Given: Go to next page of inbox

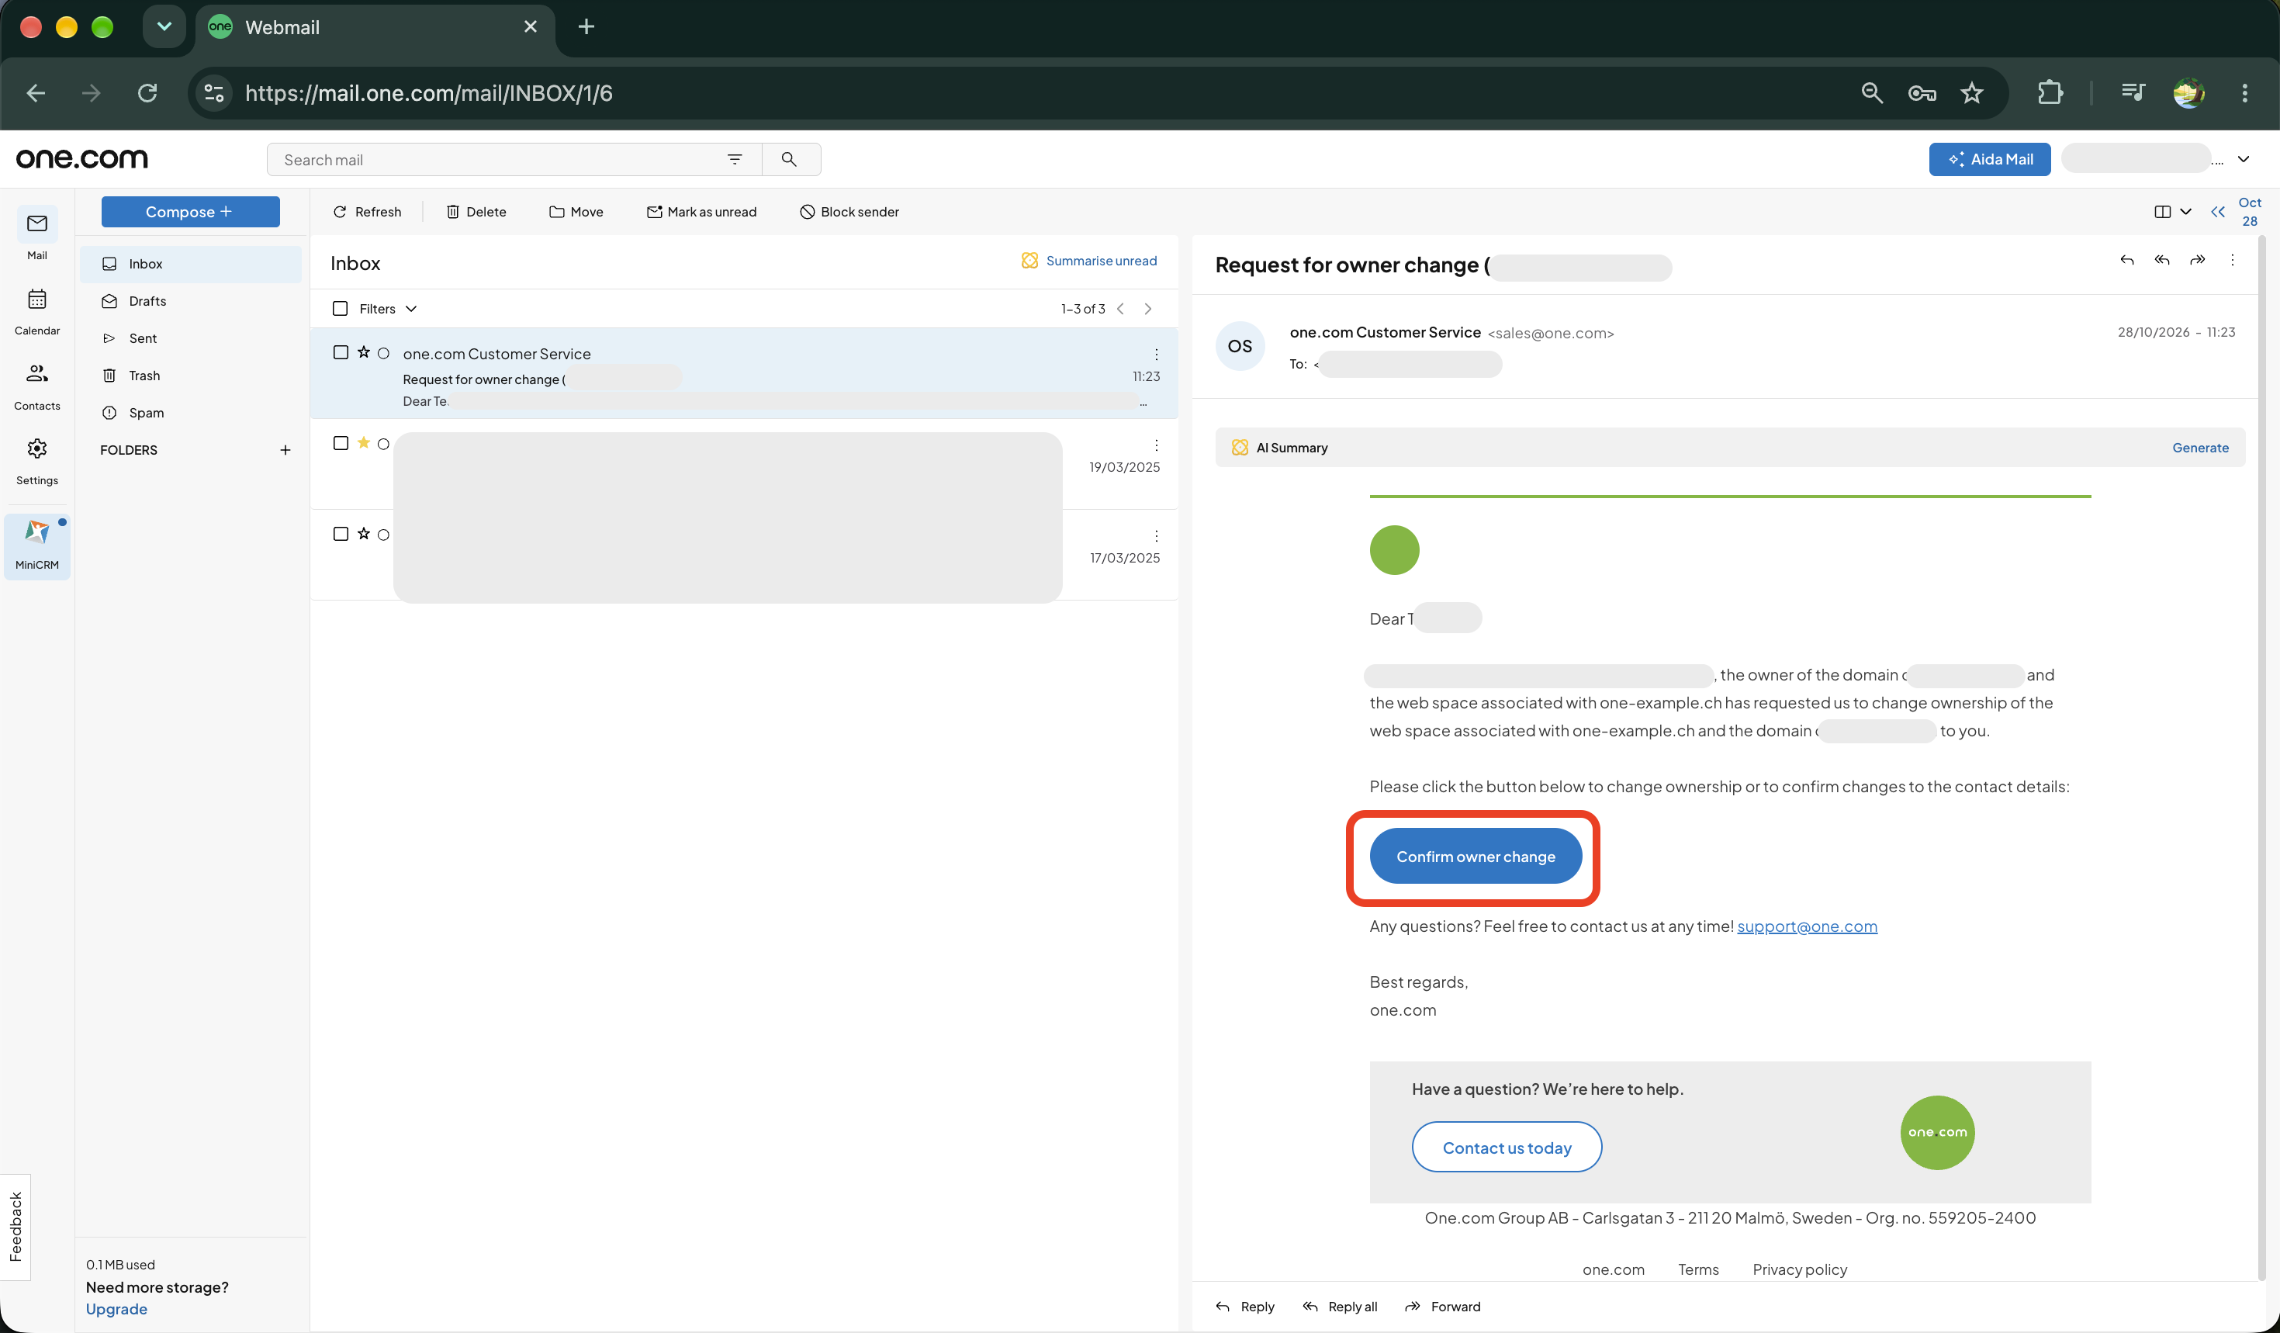Looking at the screenshot, I should coord(1148,309).
